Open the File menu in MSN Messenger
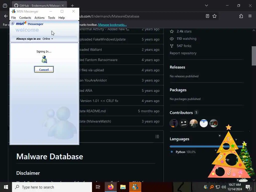The image size is (256, 192). coord(13,18)
